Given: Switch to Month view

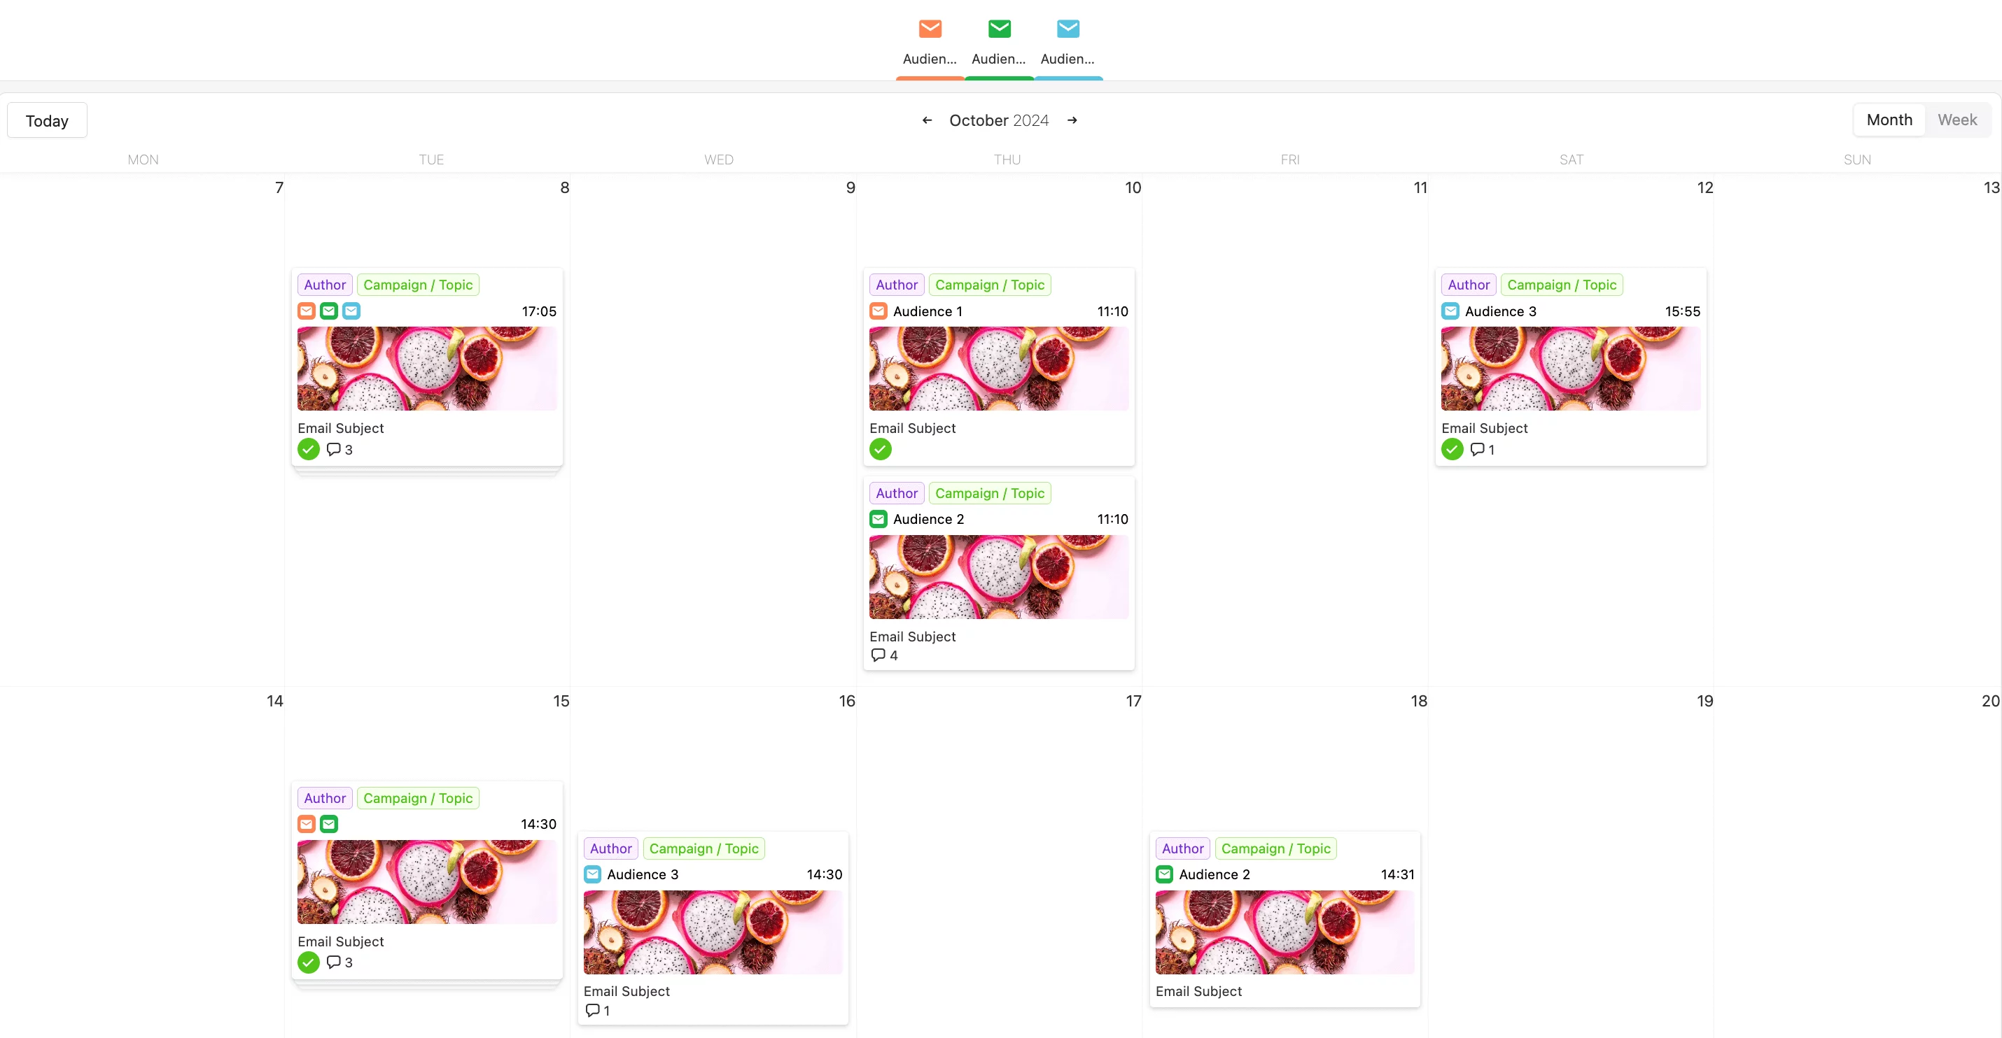Looking at the screenshot, I should tap(1888, 119).
